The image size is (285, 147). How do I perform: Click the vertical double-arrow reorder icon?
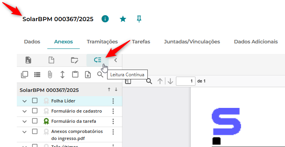pos(62,75)
